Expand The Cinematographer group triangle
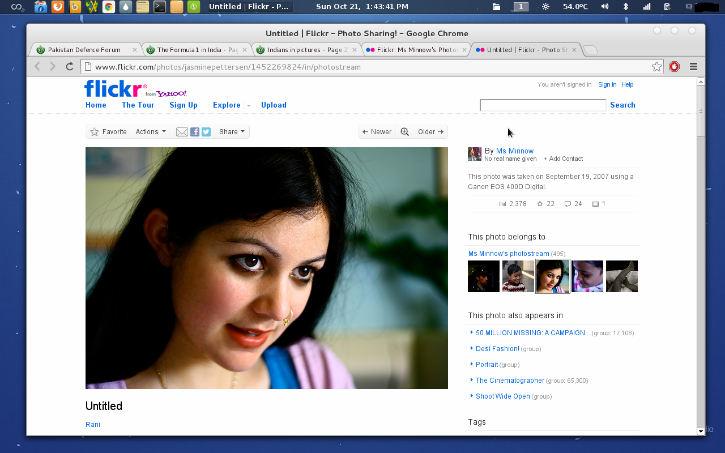 pos(472,380)
